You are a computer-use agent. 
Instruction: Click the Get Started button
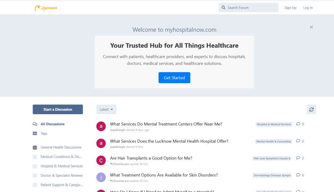(x=174, y=78)
